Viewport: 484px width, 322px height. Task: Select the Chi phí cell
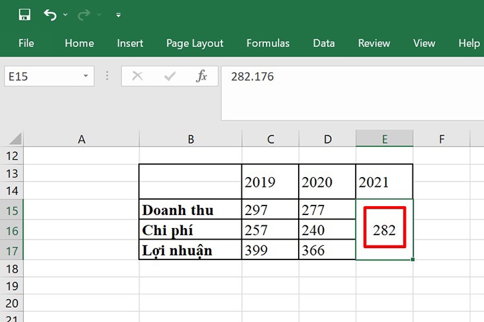(x=190, y=230)
